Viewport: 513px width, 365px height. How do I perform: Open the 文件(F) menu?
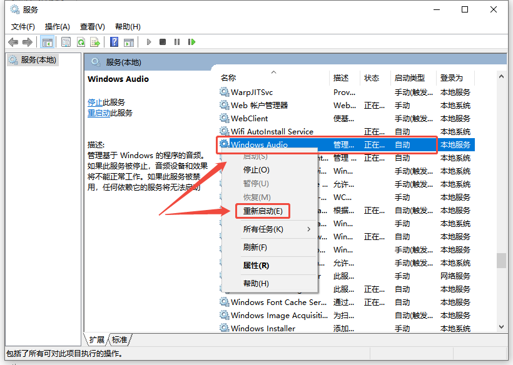coord(23,27)
